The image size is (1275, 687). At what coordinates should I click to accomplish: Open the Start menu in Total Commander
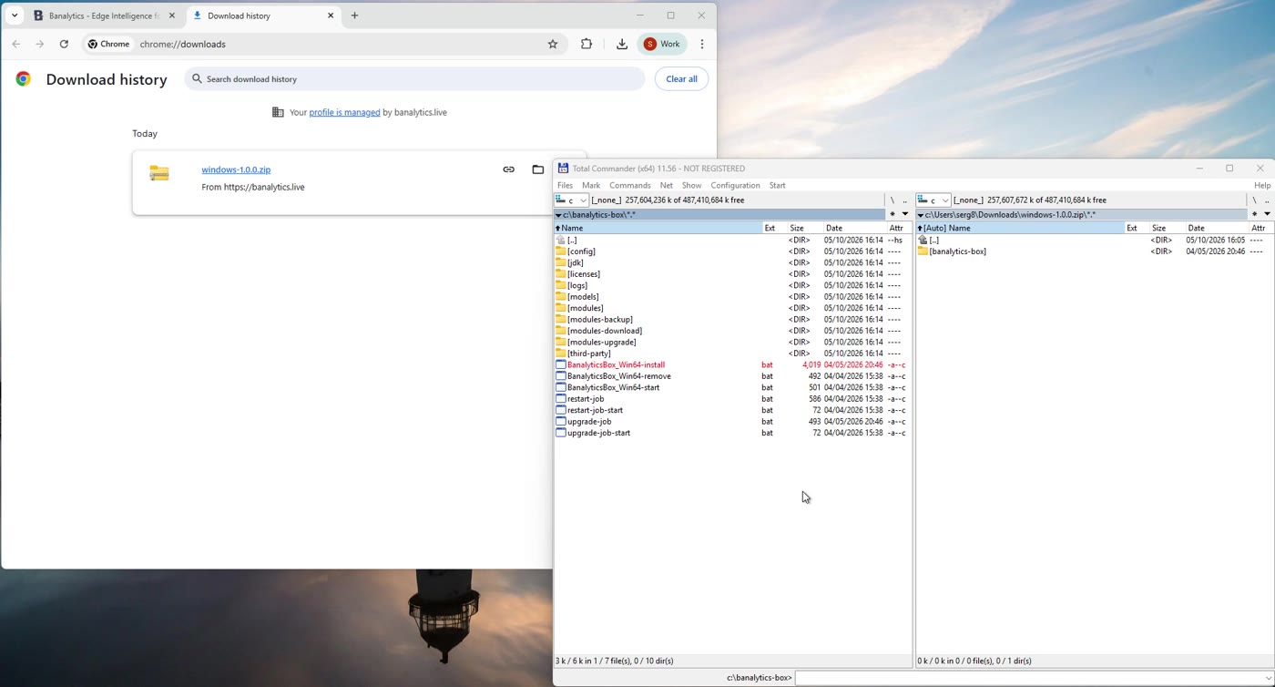pos(778,185)
